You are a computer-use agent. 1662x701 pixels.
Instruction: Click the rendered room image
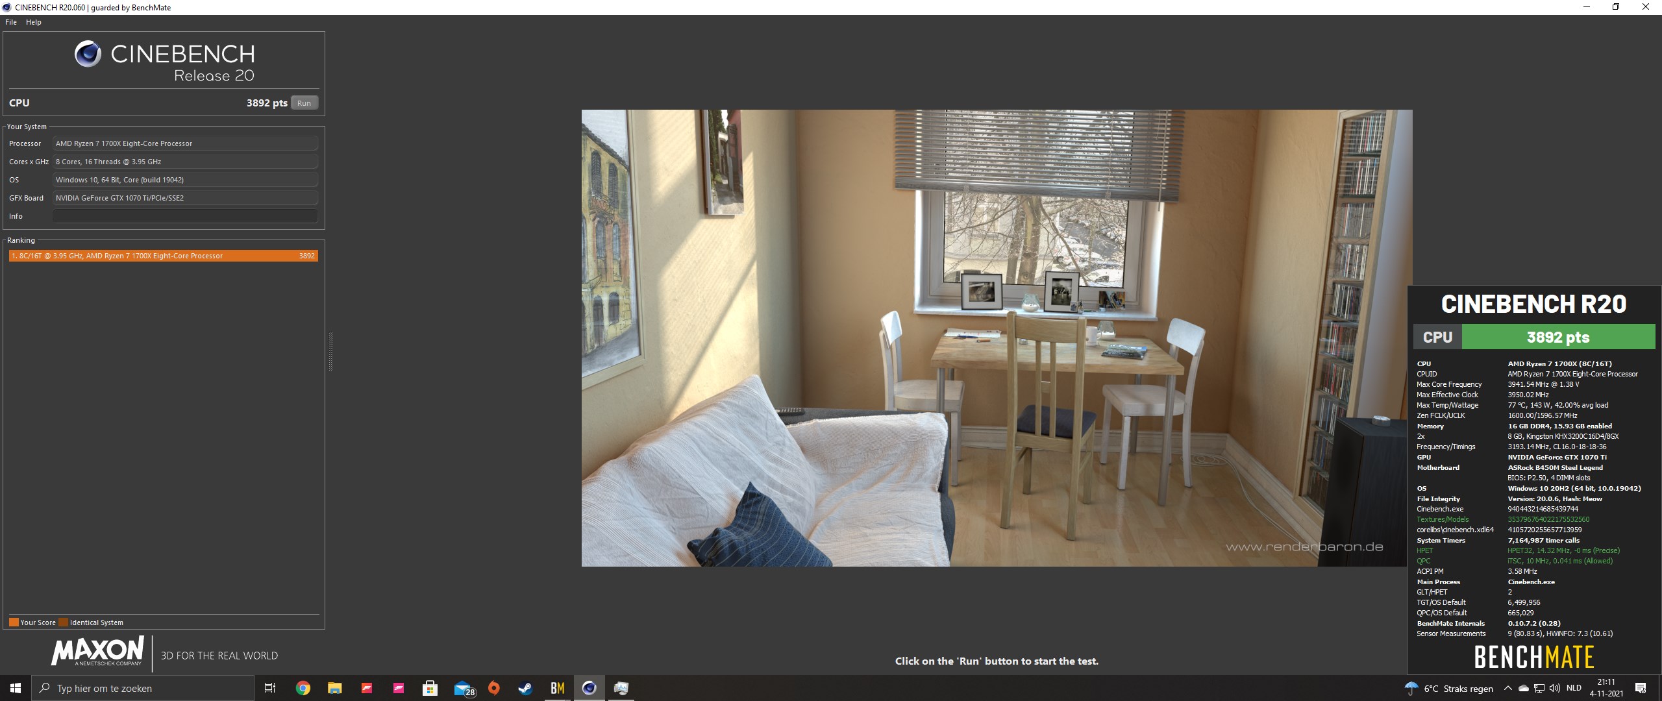pyautogui.click(x=997, y=338)
